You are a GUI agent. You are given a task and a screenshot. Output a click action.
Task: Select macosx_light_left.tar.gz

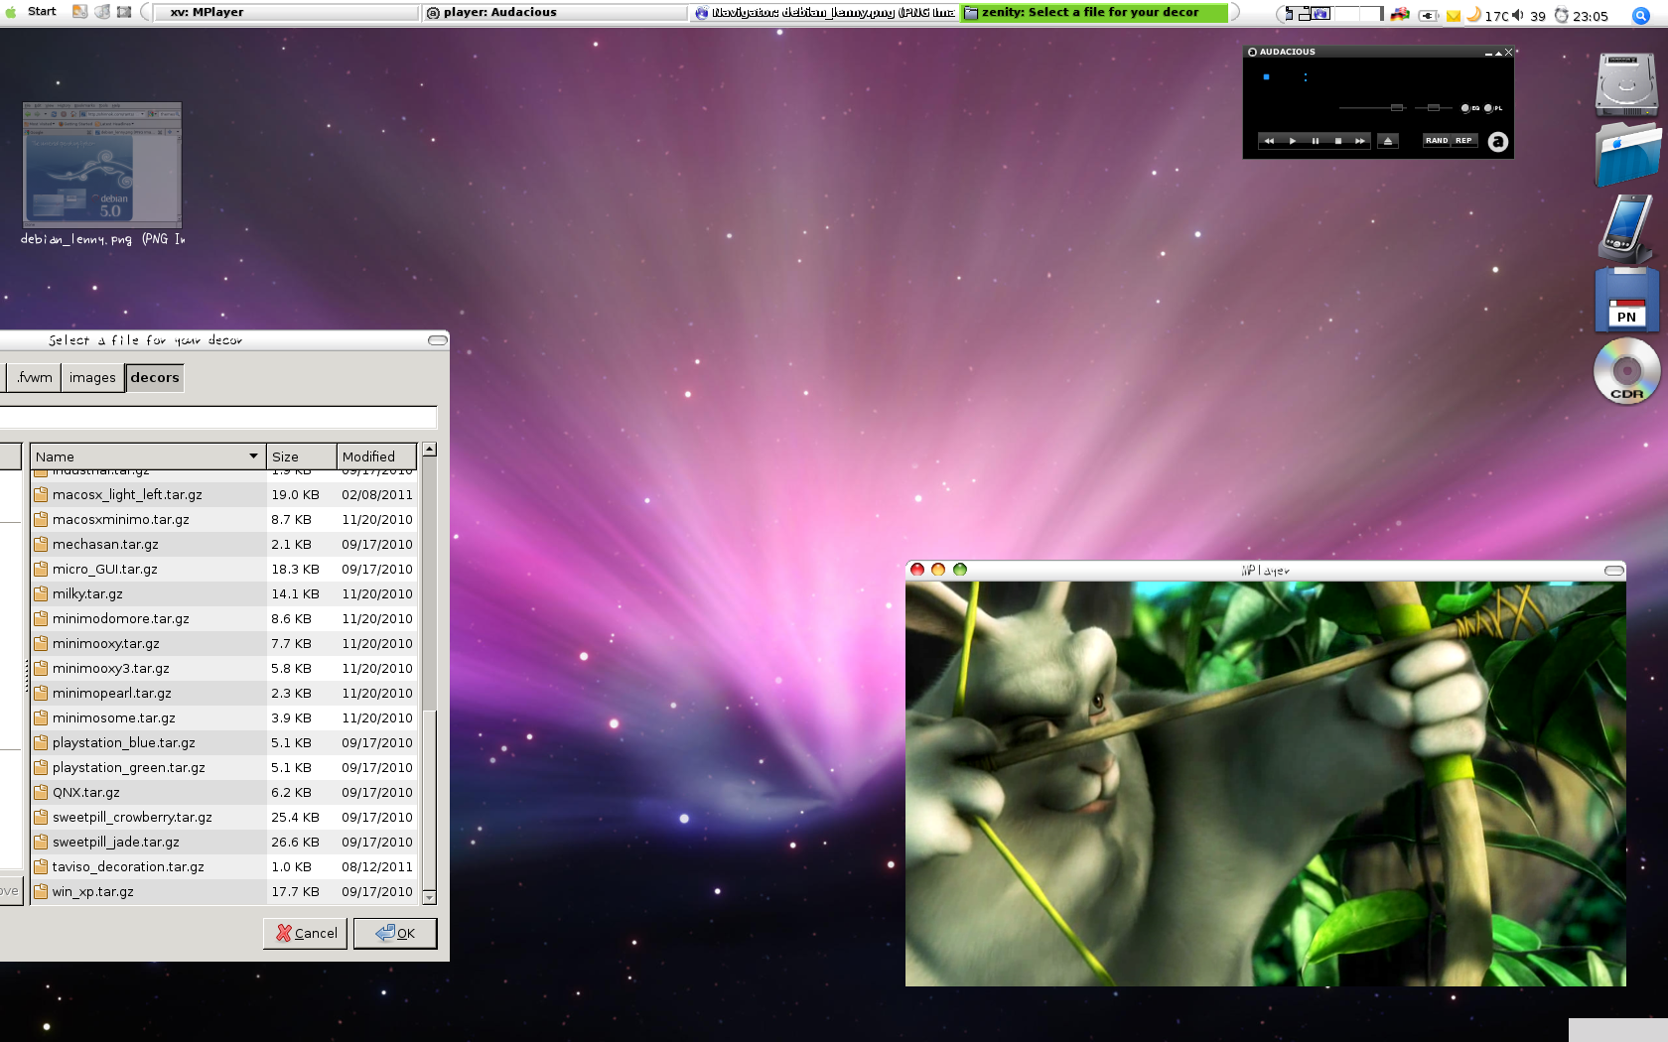(x=223, y=494)
